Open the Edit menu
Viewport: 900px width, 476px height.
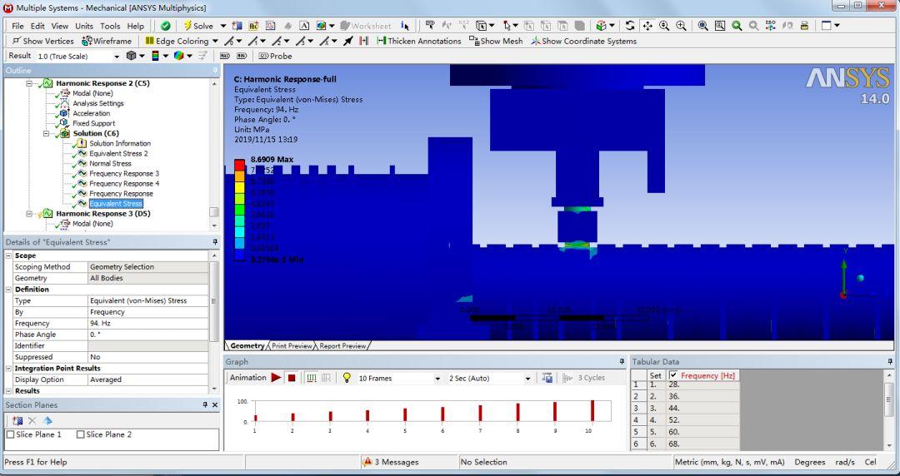click(37, 26)
